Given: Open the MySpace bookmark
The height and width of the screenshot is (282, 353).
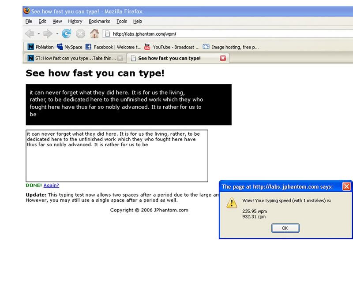Looking at the screenshot, I should (x=70, y=47).
